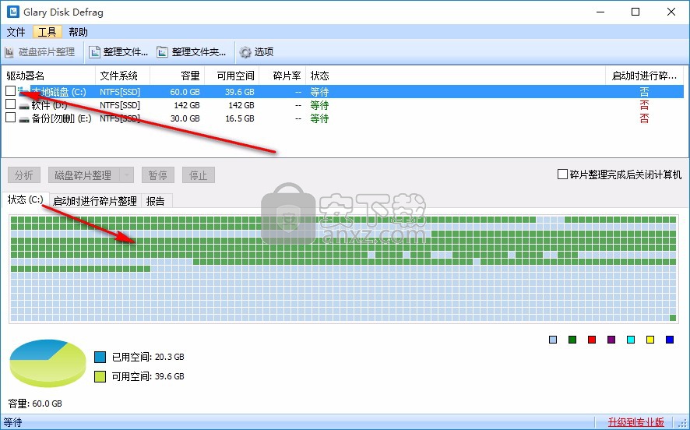Sort by 启动时进行碎片整理 column header
Image resolution: width=690 pixels, height=430 pixels.
[x=644, y=76]
